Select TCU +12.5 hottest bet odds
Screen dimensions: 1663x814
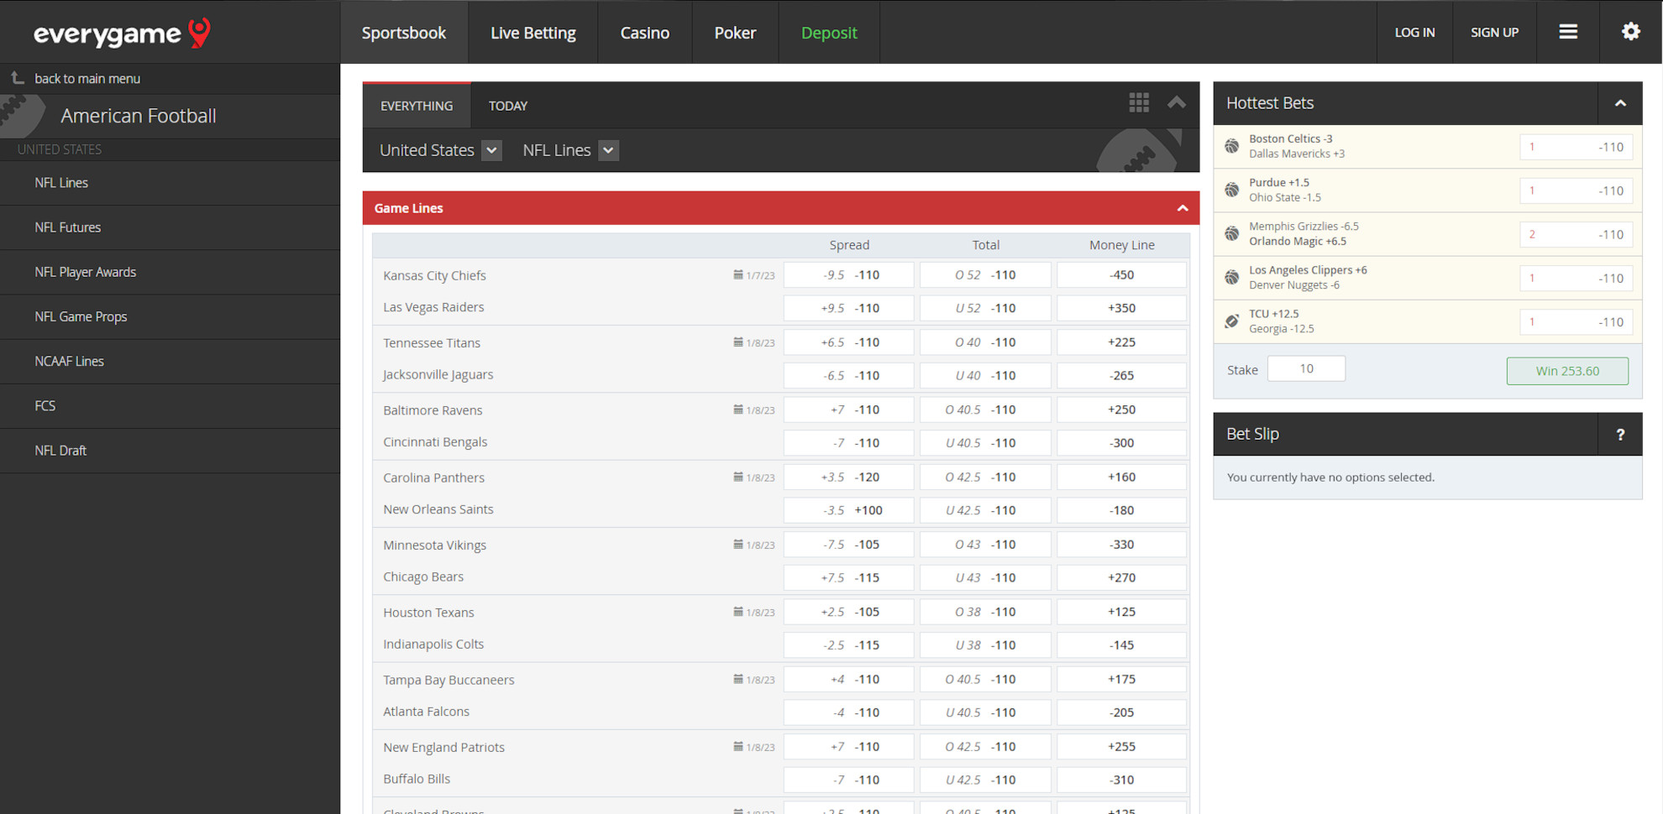tap(1576, 321)
